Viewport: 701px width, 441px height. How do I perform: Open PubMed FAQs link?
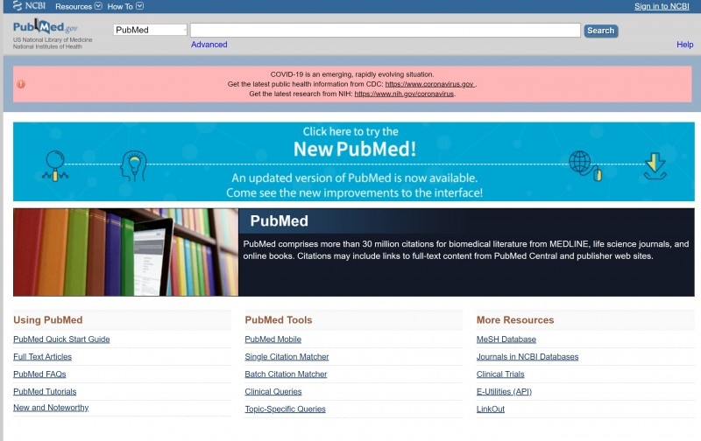pyautogui.click(x=39, y=374)
